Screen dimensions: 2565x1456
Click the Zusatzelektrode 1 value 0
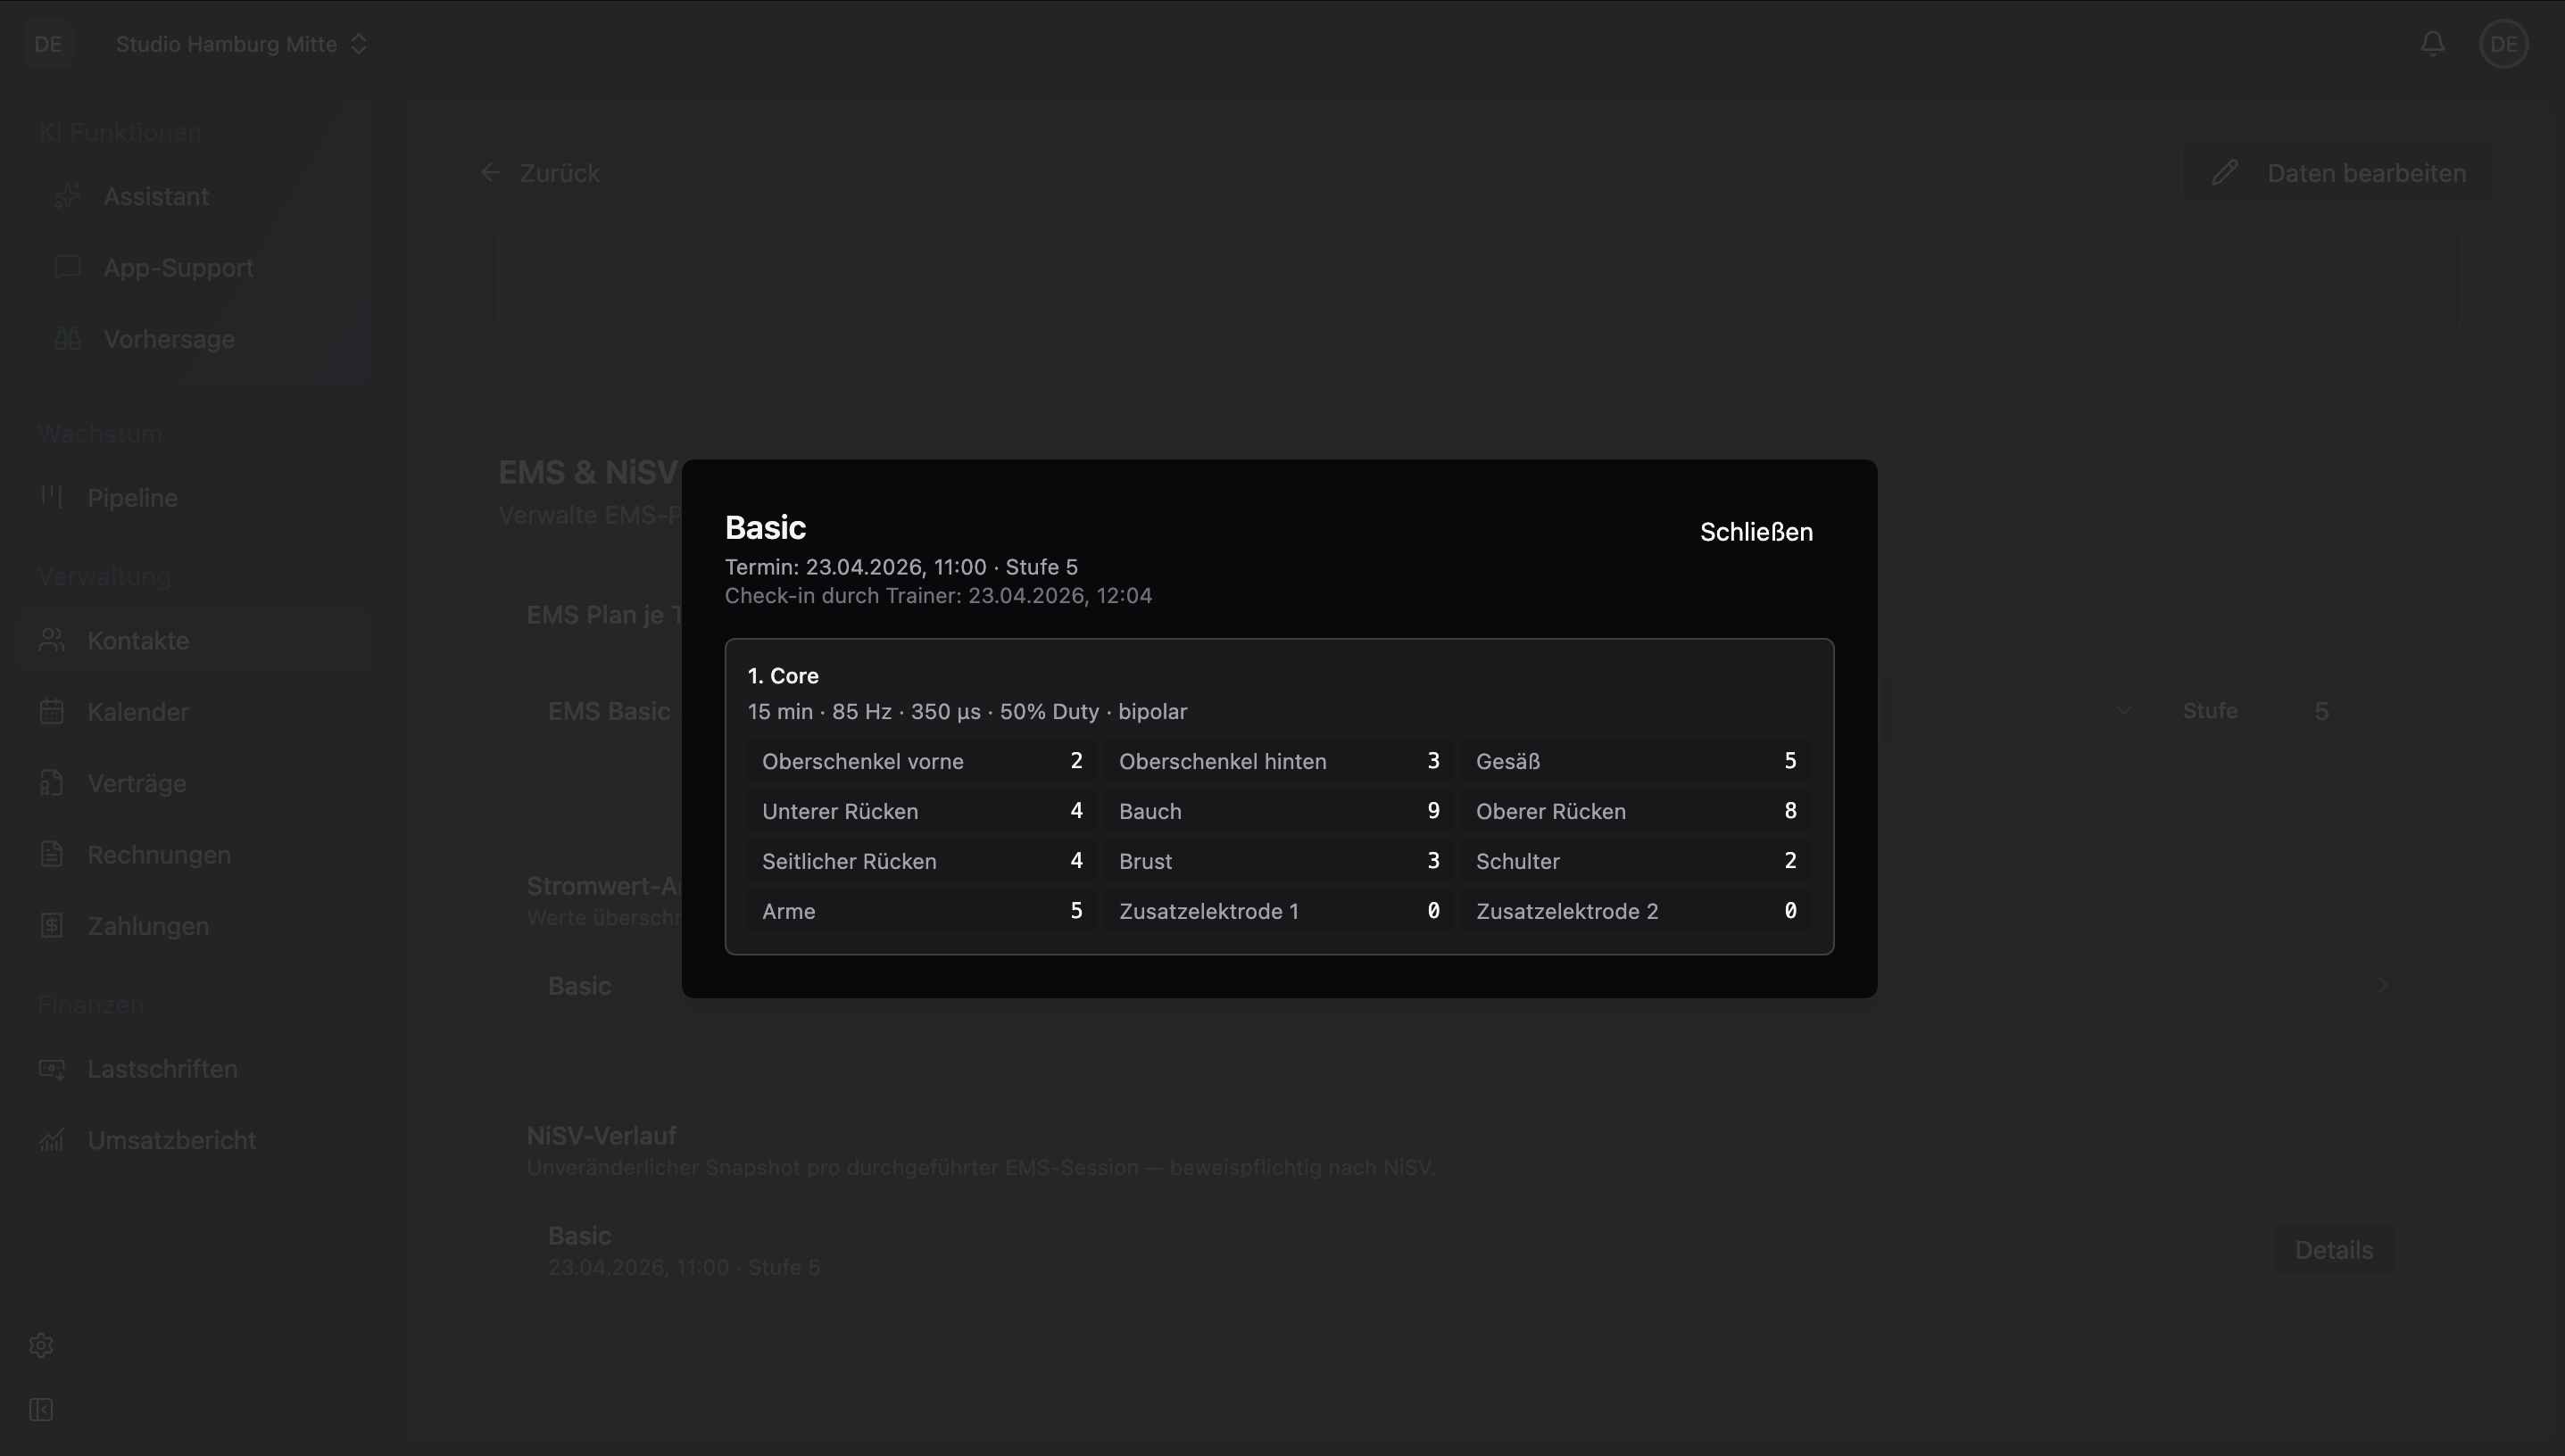click(1433, 911)
